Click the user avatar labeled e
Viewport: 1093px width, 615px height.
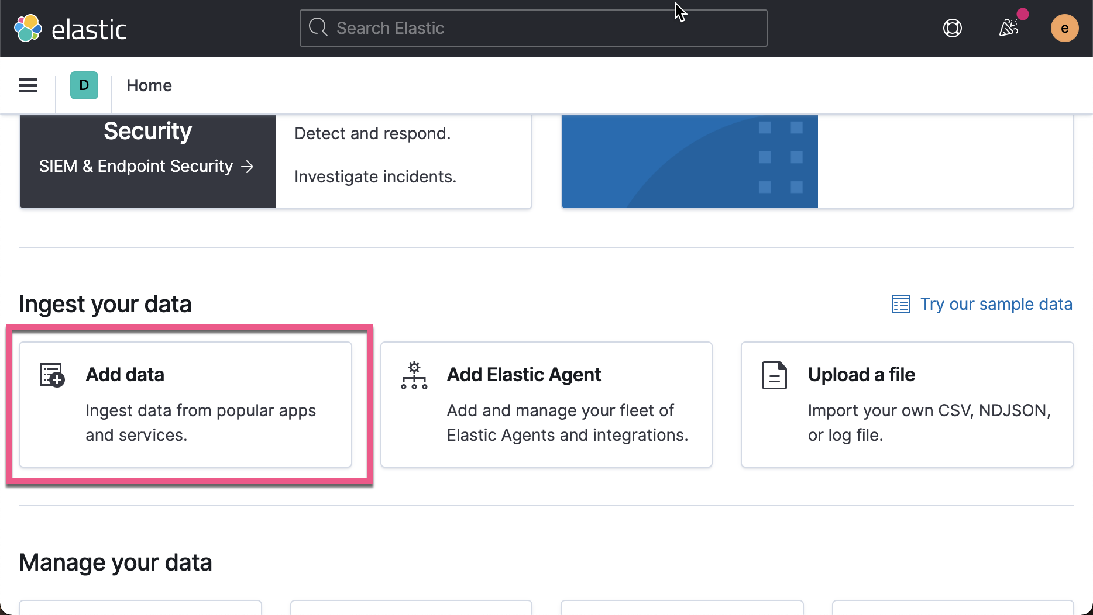(1065, 27)
